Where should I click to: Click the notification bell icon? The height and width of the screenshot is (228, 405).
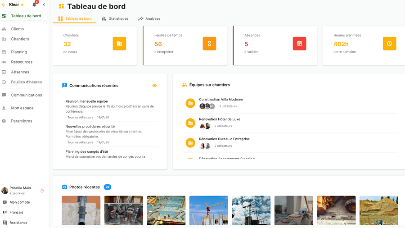[34, 5]
